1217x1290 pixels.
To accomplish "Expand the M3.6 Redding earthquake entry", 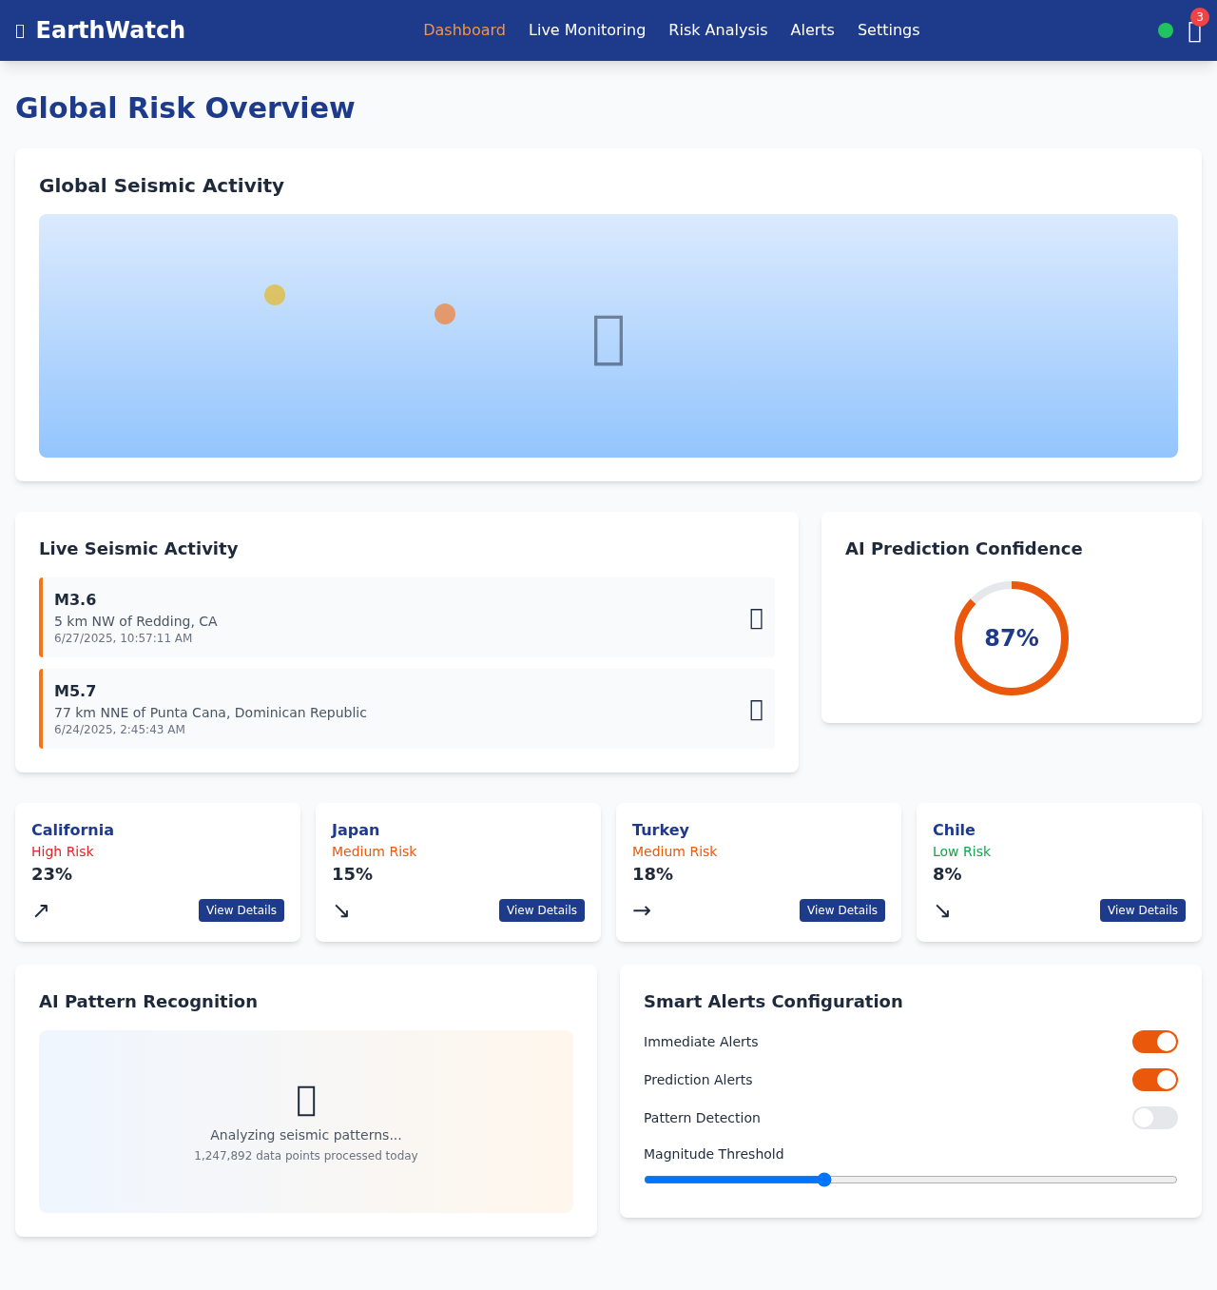I will 756,617.
